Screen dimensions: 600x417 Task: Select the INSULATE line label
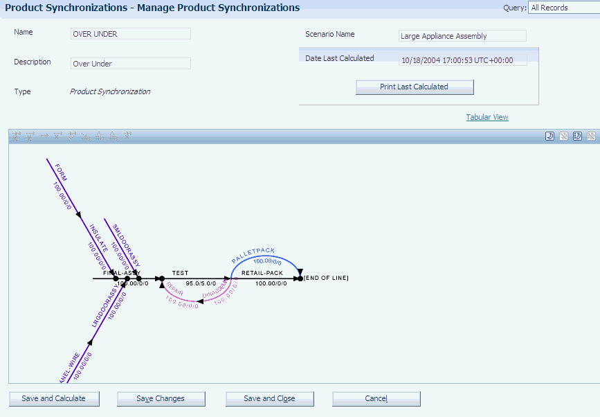(x=98, y=238)
